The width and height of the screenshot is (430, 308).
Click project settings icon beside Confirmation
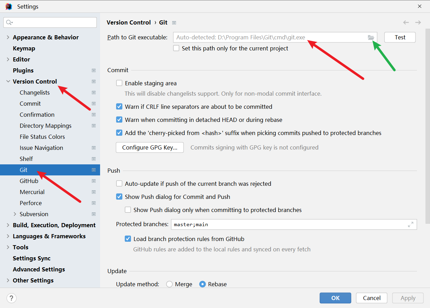(x=94, y=115)
